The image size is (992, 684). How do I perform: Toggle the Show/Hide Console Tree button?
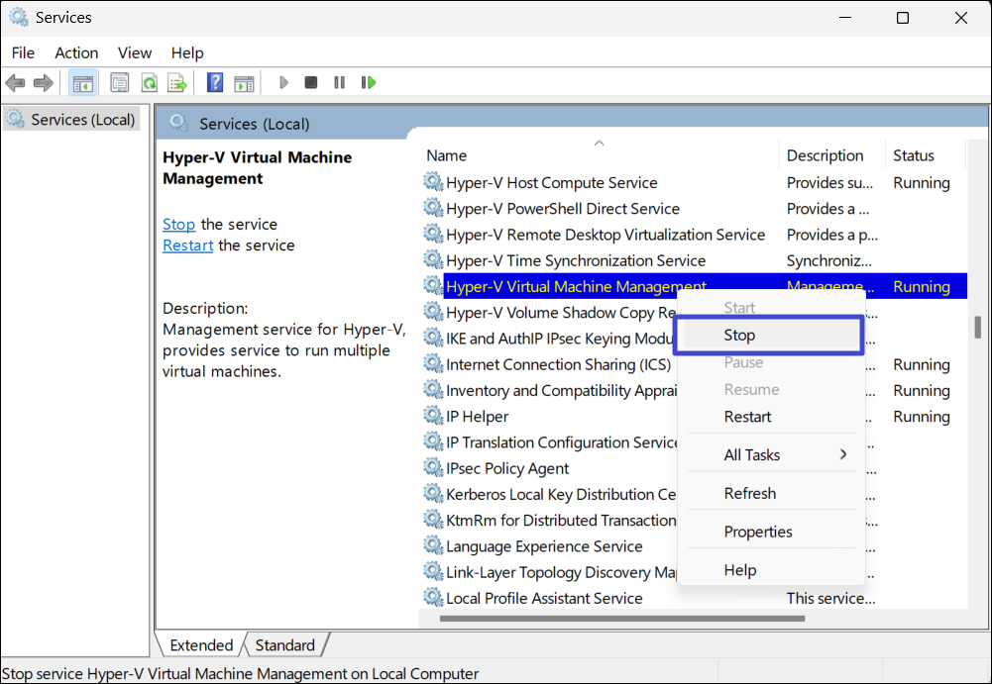click(83, 82)
